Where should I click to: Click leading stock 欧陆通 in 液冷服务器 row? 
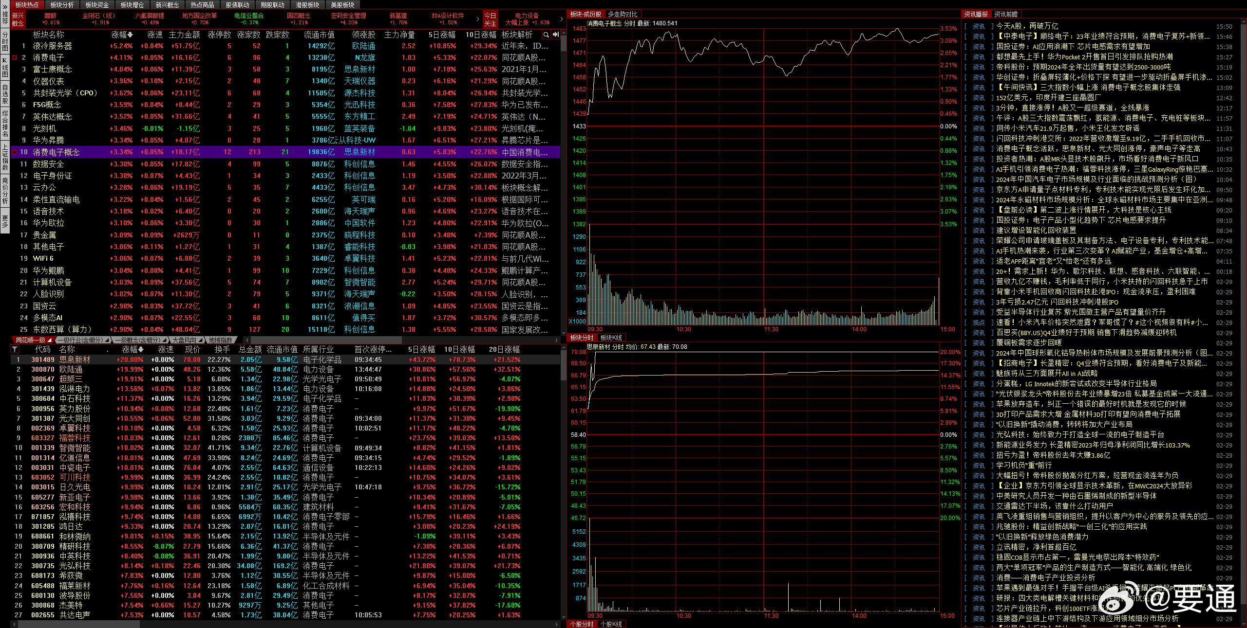tap(363, 46)
